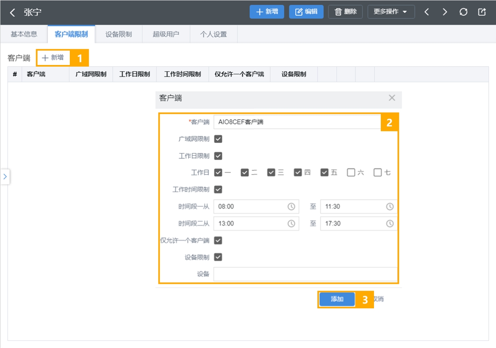This screenshot has height=348, width=496.
Task: Go to next record with right chevron
Action: point(445,12)
